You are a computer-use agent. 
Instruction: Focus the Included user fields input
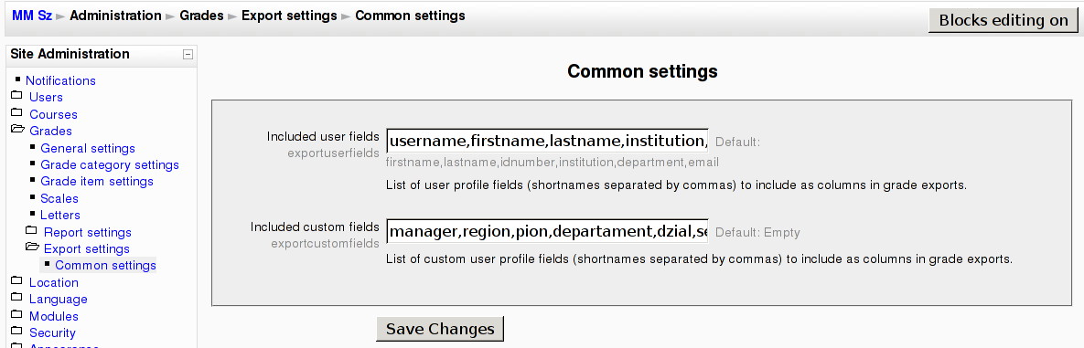[x=548, y=141]
